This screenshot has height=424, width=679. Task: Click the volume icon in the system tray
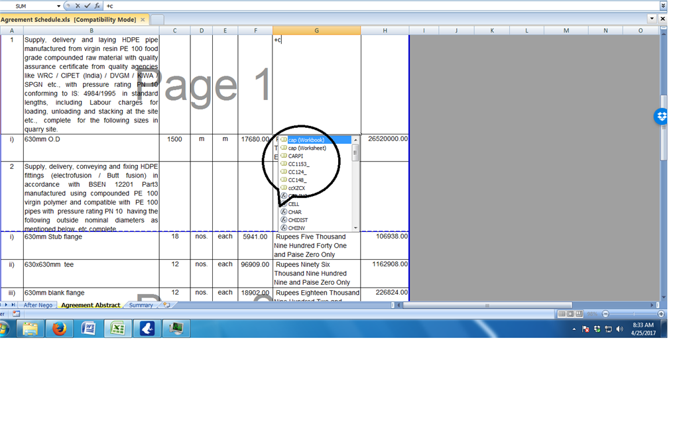[x=619, y=328]
